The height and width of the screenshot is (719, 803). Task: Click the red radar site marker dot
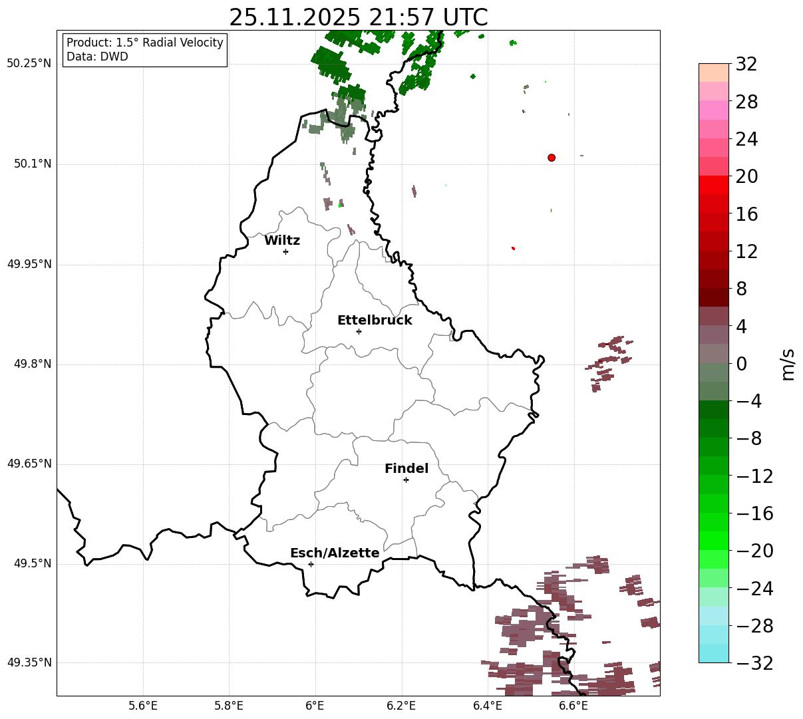(552, 158)
